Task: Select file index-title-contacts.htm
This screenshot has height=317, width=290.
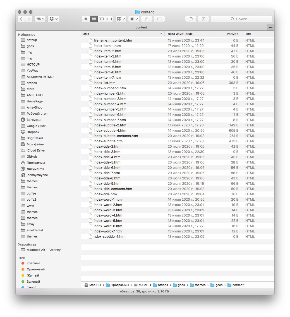Action: click(x=178, y=189)
